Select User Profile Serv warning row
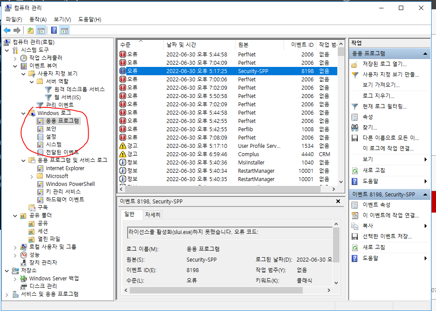 coord(228,146)
